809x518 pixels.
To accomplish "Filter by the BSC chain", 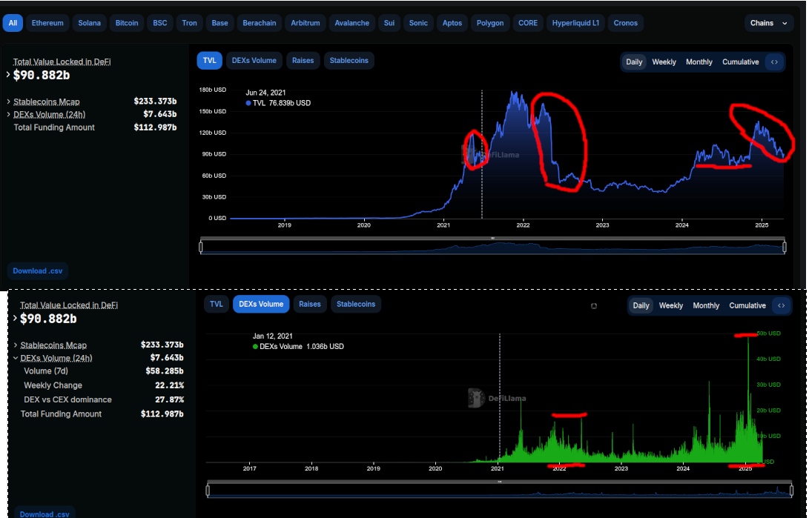I will tap(160, 23).
